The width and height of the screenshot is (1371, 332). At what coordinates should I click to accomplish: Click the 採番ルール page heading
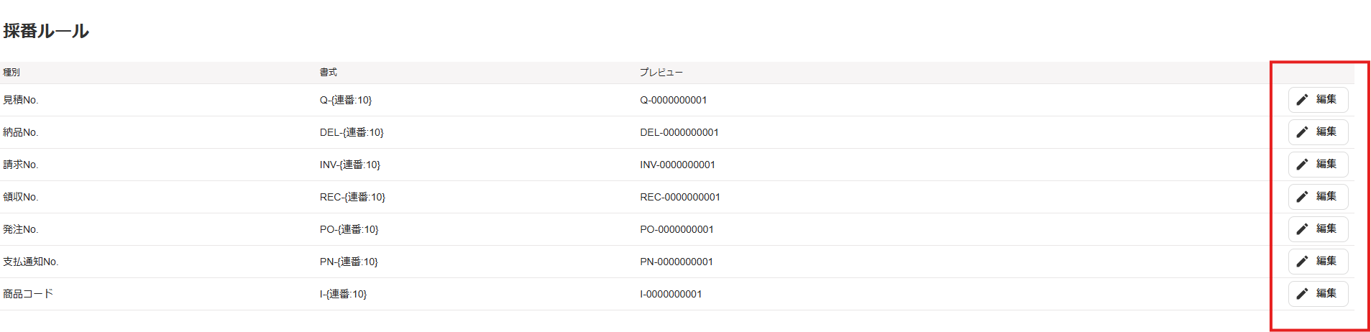point(46,31)
